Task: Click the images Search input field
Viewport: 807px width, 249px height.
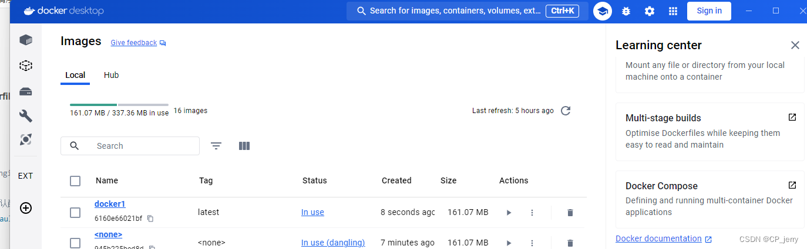Action: [130, 146]
